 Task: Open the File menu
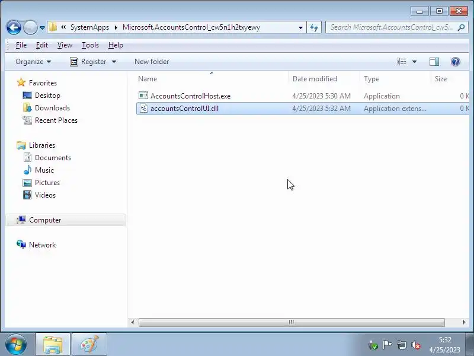[x=21, y=45]
